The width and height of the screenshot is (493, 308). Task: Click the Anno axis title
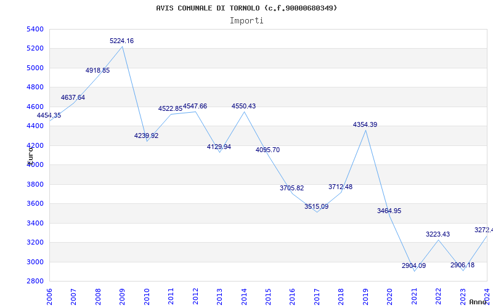click(x=477, y=302)
